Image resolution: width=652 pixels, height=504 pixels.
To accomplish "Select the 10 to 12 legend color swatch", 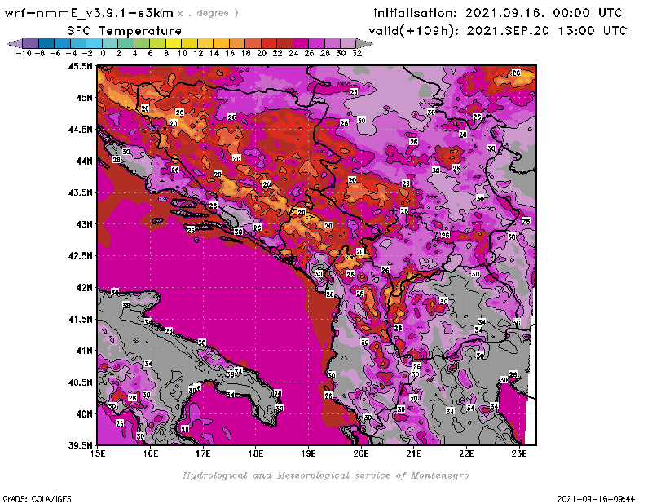I will pyautogui.click(x=190, y=43).
